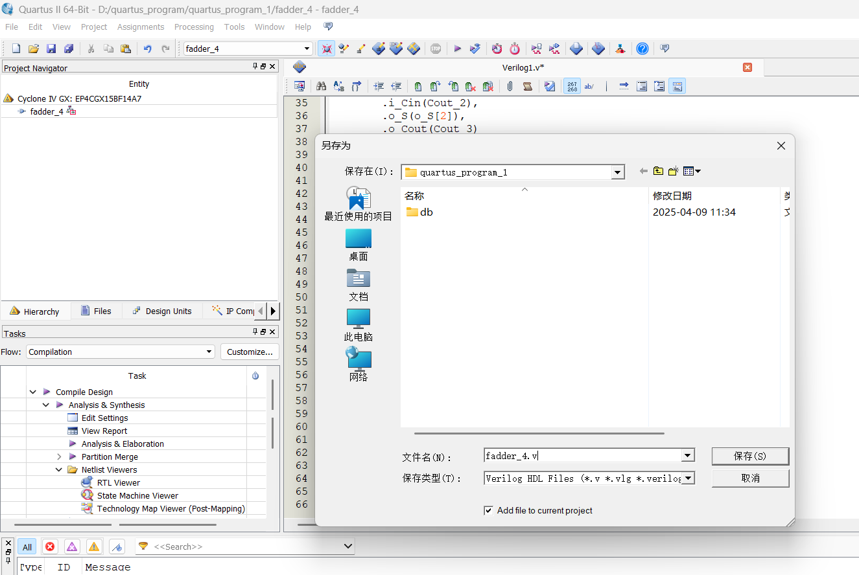Click the New file icon
The width and height of the screenshot is (859, 575).
pyautogui.click(x=16, y=49)
